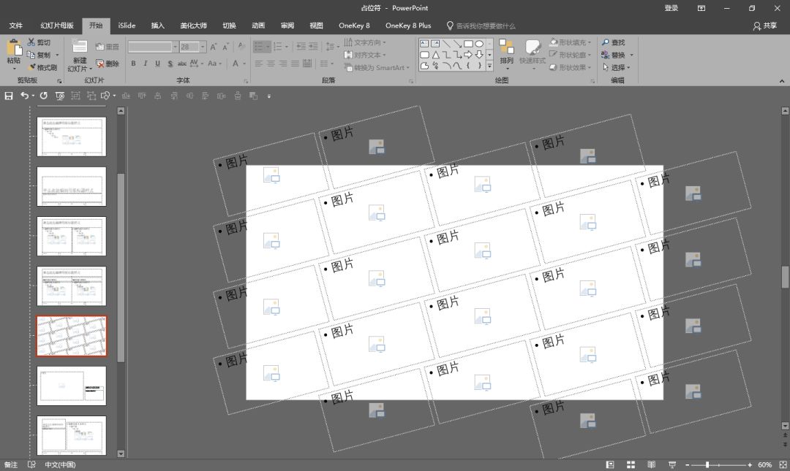This screenshot has height=471, width=790.
Task: Select the tilted picture grid layout thumbnail
Action: click(x=72, y=336)
